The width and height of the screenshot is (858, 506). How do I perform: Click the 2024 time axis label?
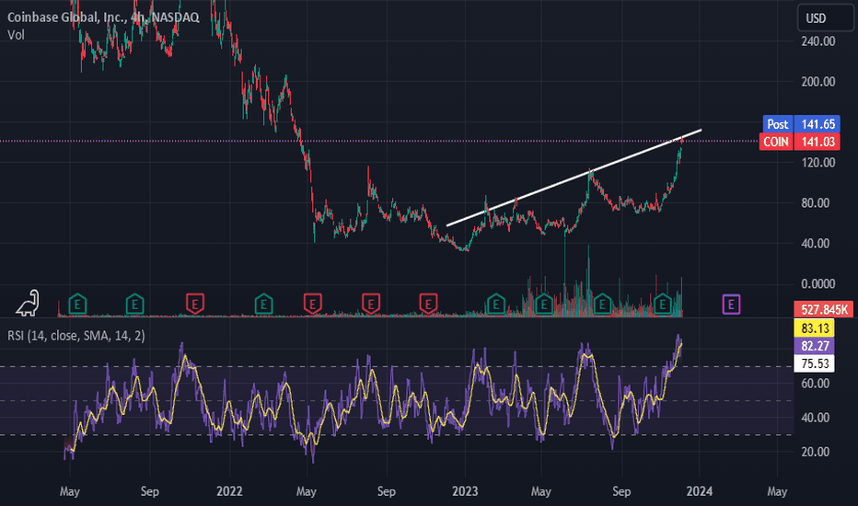coord(699,491)
